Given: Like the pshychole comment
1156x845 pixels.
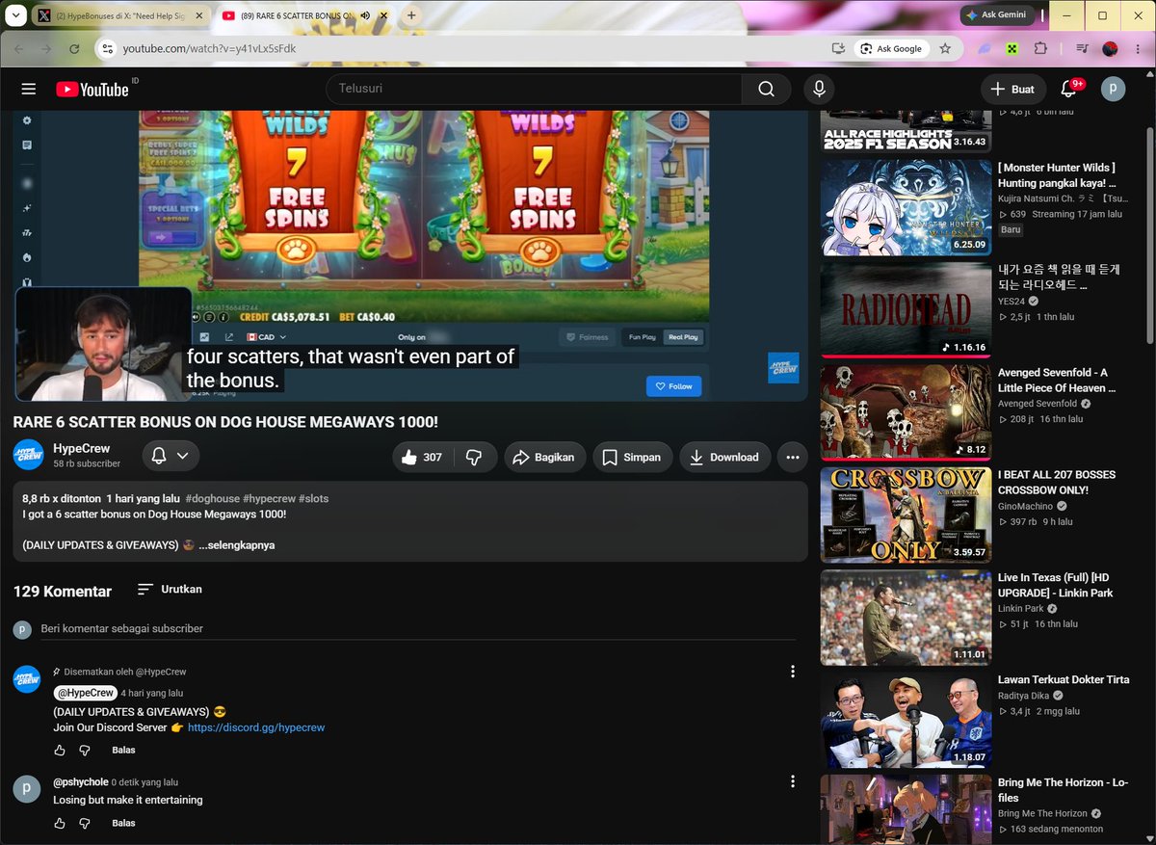Looking at the screenshot, I should click(x=60, y=824).
